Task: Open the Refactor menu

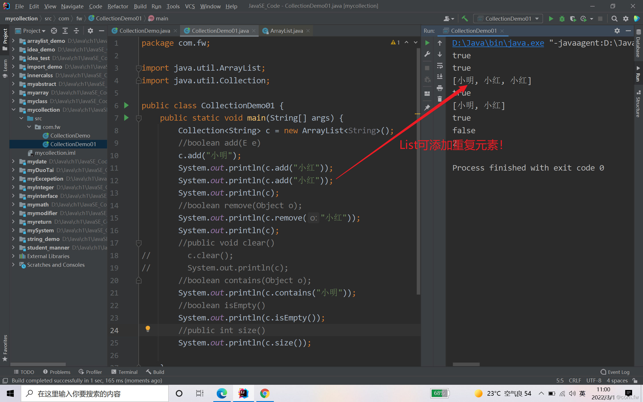Action: (x=118, y=6)
